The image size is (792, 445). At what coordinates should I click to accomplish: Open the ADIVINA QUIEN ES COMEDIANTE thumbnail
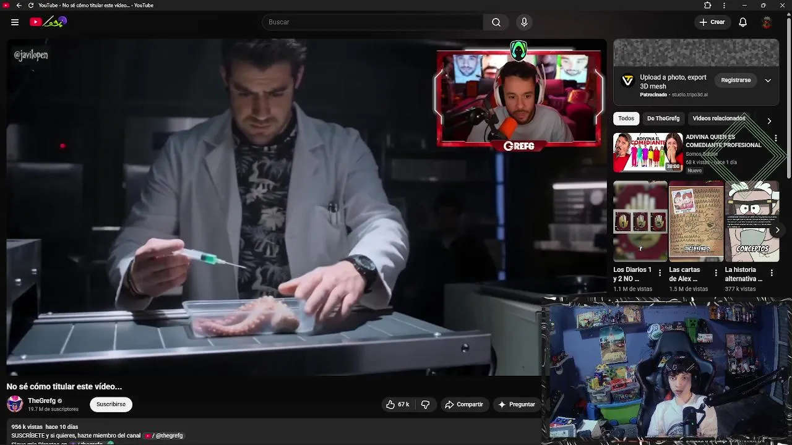(x=648, y=152)
